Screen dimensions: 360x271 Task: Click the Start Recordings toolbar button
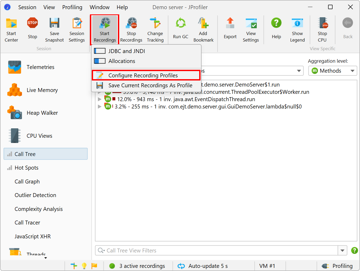click(x=105, y=30)
